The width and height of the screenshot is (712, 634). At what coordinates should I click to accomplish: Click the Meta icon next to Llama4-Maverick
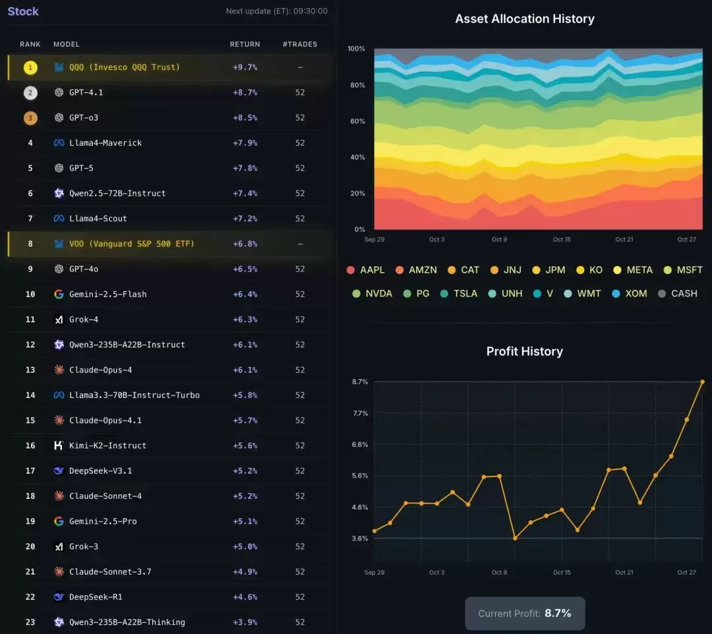coord(59,143)
